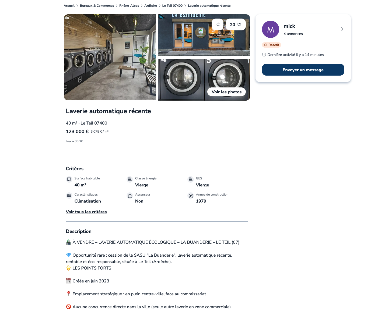Click the line Créée en juin 2023
Viewport: 392px width, 315px height.
tap(87, 281)
